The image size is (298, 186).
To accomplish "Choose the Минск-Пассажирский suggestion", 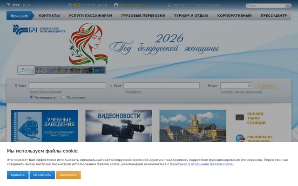I will [46, 92].
